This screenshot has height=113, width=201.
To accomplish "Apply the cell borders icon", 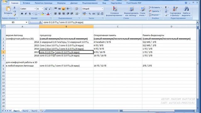I will click(36, 13).
